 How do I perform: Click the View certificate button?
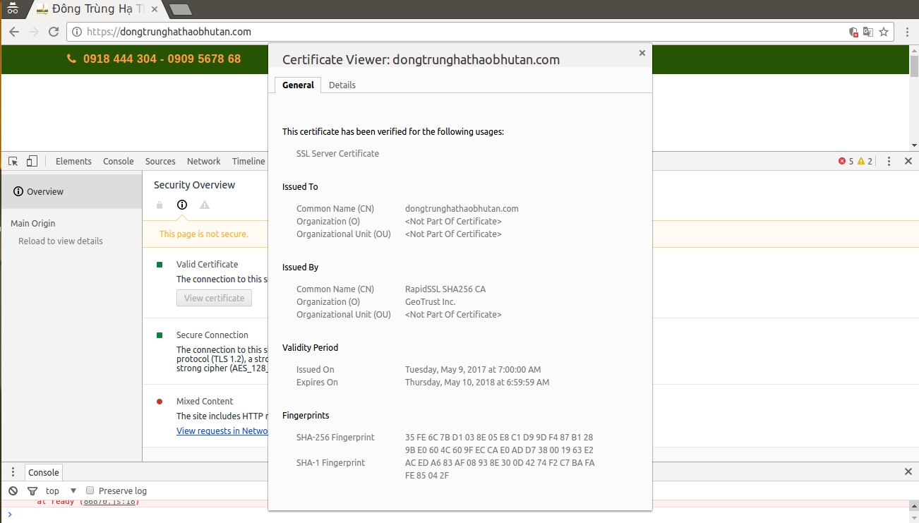[x=214, y=298]
